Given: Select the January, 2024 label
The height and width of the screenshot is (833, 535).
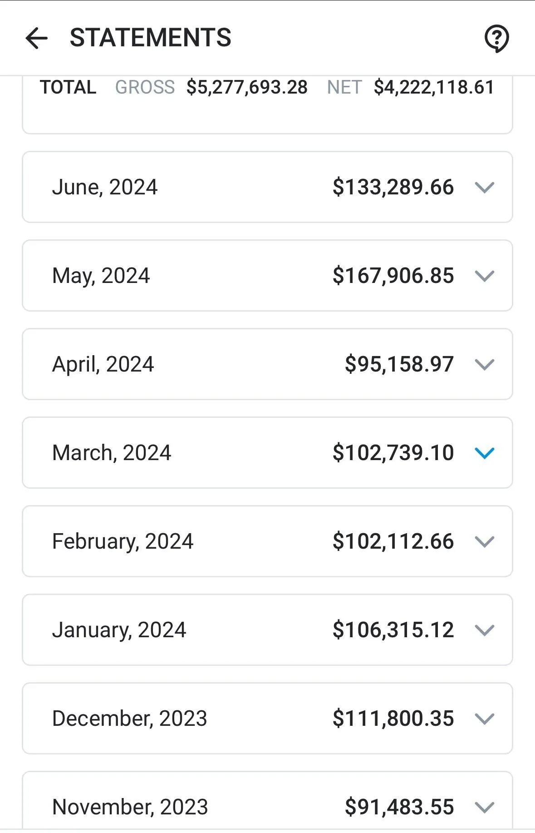Looking at the screenshot, I should (x=119, y=630).
